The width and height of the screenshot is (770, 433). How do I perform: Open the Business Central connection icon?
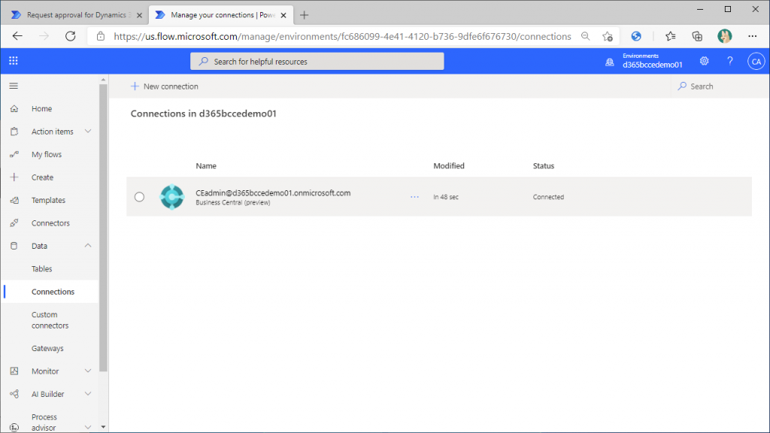(172, 197)
